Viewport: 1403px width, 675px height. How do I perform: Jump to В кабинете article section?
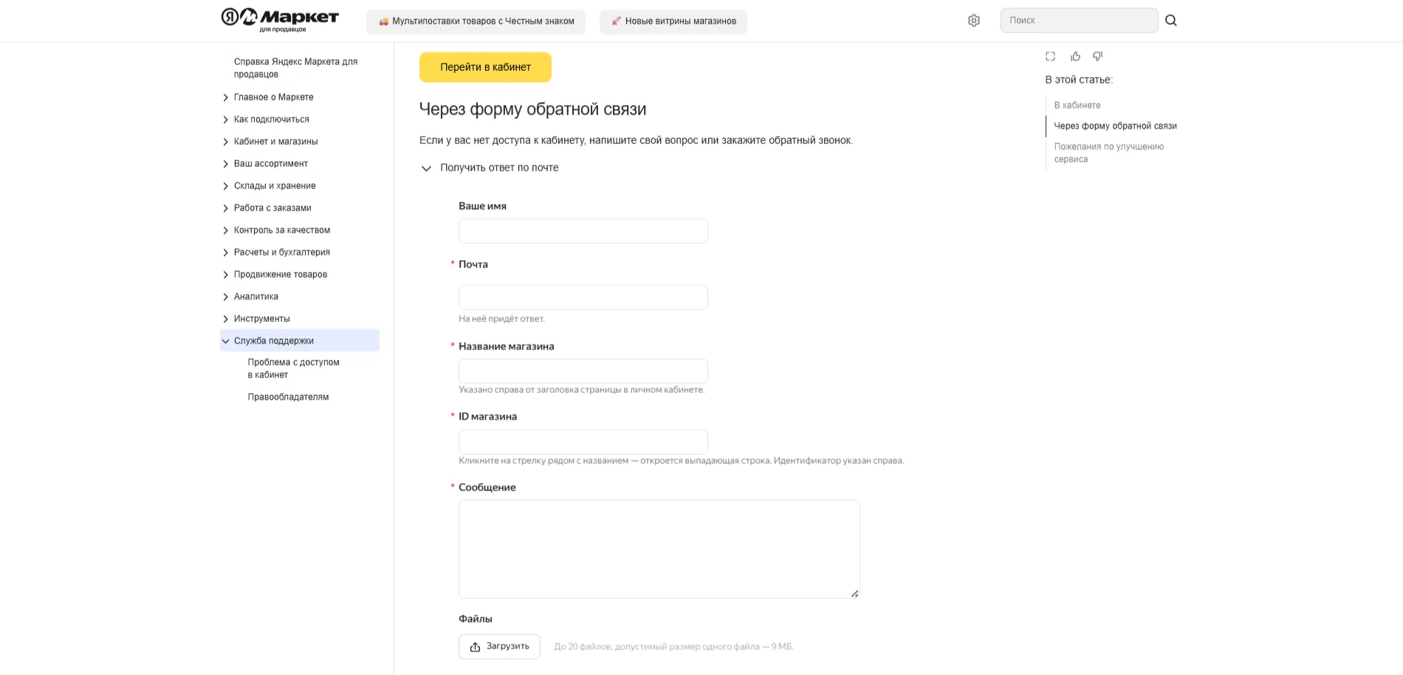[1077, 106]
